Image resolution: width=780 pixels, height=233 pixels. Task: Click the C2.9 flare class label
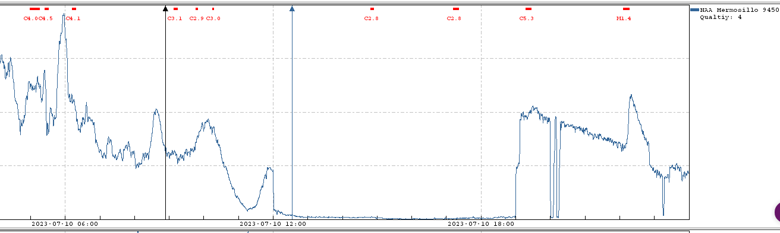(x=196, y=19)
